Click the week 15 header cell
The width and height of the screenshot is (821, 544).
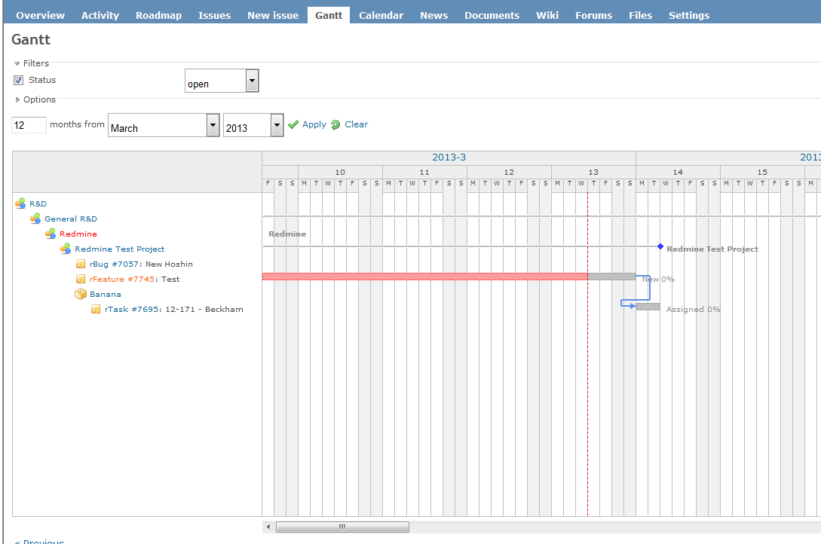762,172
